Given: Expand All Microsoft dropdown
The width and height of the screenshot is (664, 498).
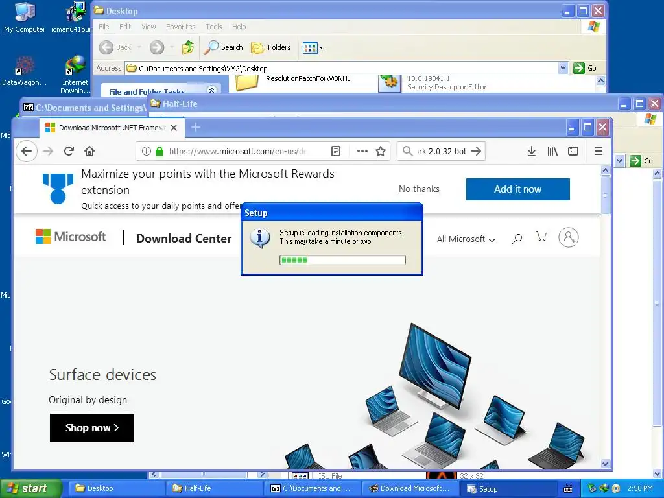Looking at the screenshot, I should coord(466,239).
